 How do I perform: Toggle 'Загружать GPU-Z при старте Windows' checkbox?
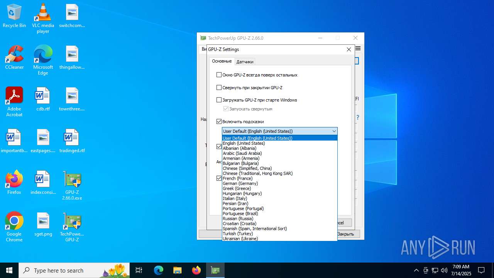pyautogui.click(x=219, y=100)
